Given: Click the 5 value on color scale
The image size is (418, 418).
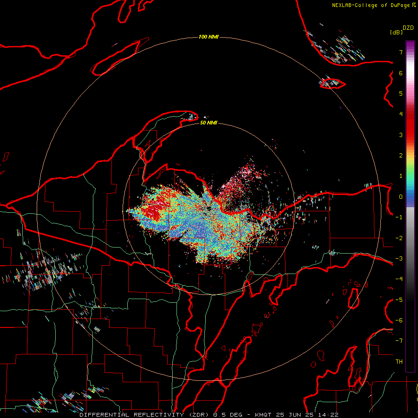Looking at the screenshot, I should (x=401, y=93).
